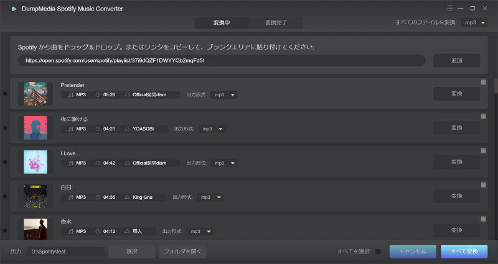Click the artist name YOASOBI
Image resolution: width=498 pixels, height=264 pixels.
coord(143,129)
